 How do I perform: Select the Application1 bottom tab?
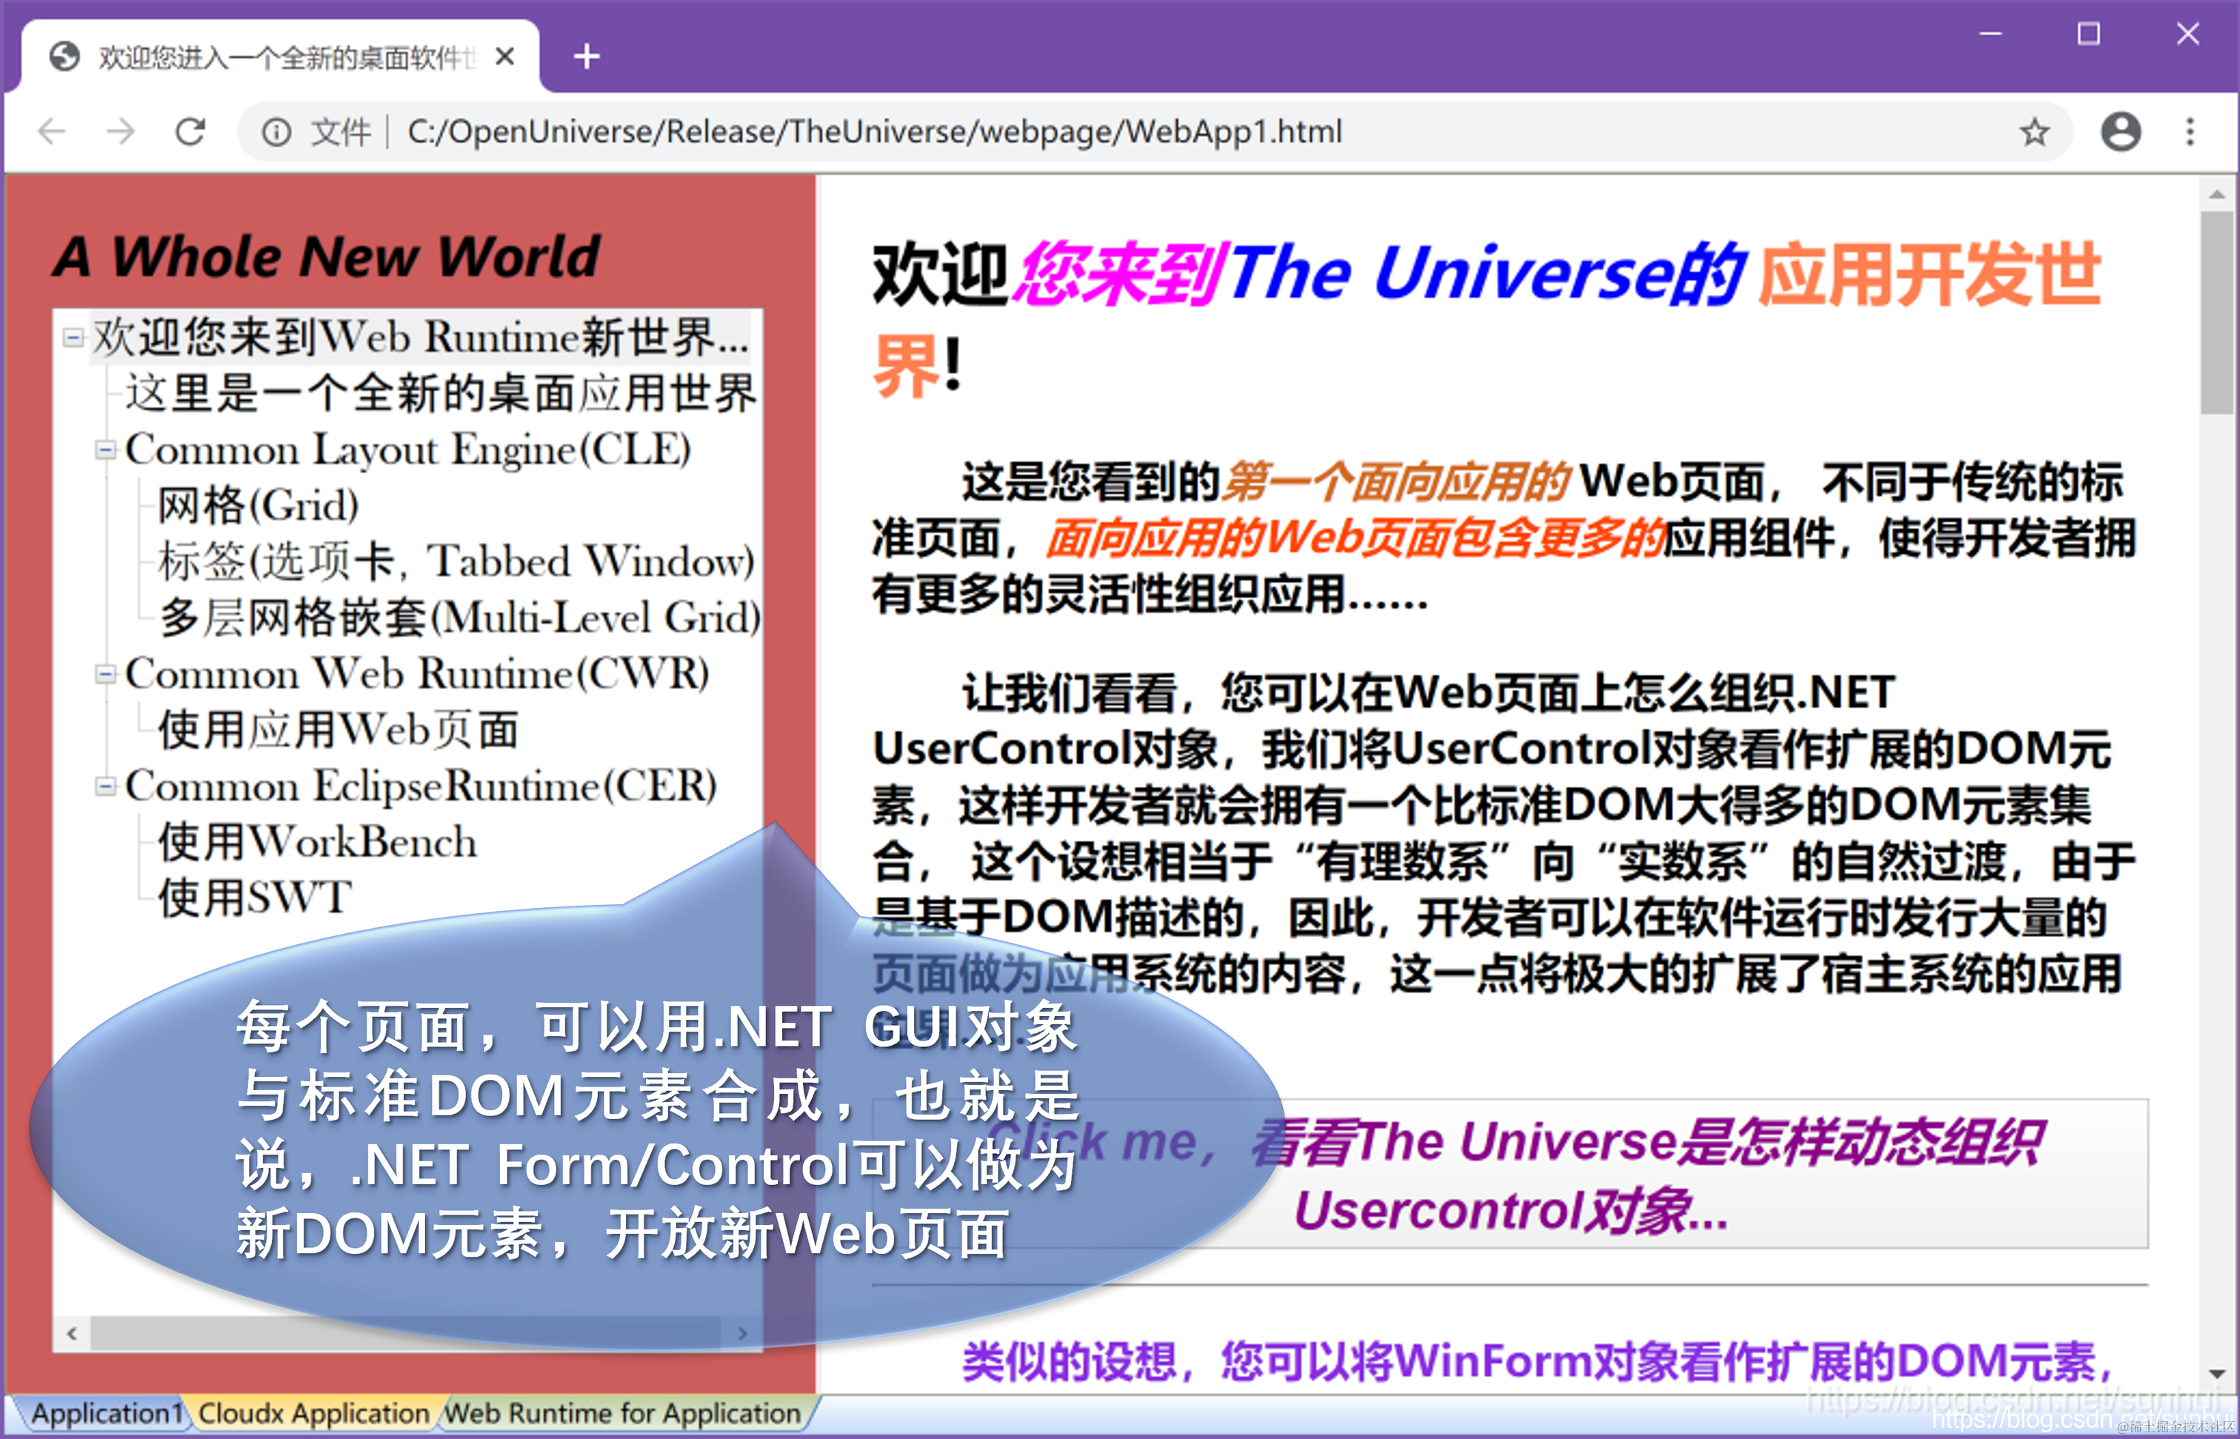click(106, 1413)
